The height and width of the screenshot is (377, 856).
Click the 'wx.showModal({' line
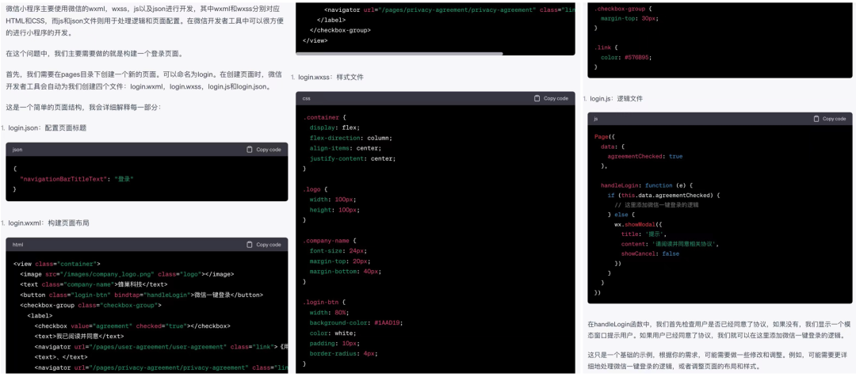point(637,225)
